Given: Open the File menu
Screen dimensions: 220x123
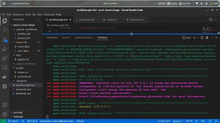Looking at the screenshot, I should (3, 14).
